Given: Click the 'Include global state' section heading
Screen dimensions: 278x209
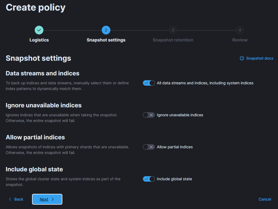Looking at the screenshot, I should pyautogui.click(x=34, y=169).
